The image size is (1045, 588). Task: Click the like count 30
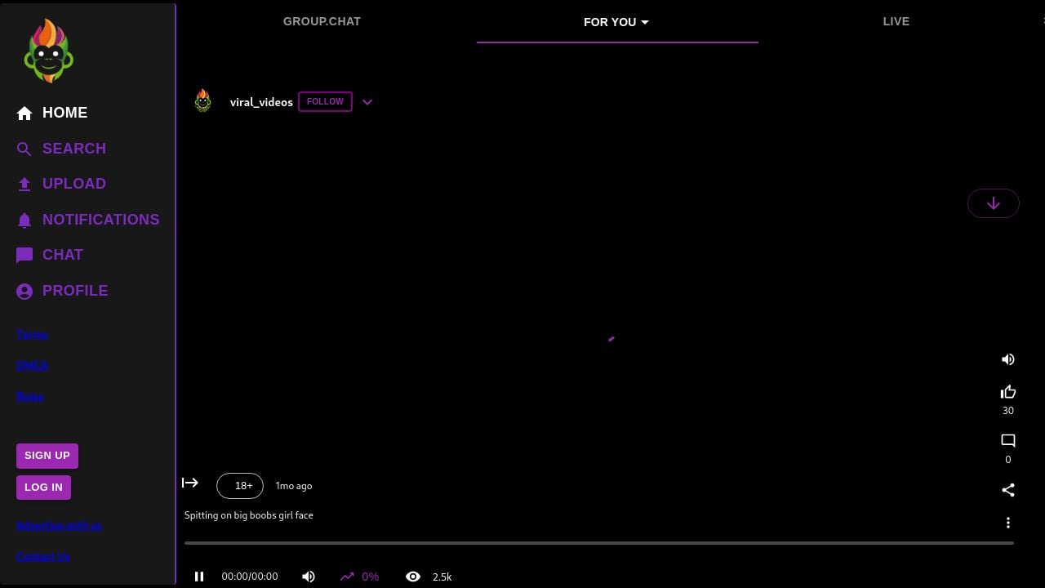(x=1008, y=411)
